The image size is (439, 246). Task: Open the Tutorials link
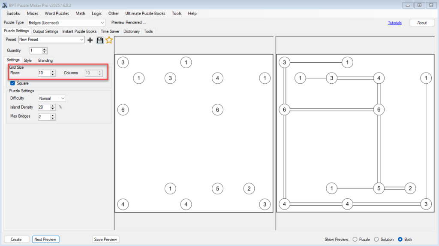pyautogui.click(x=394, y=23)
